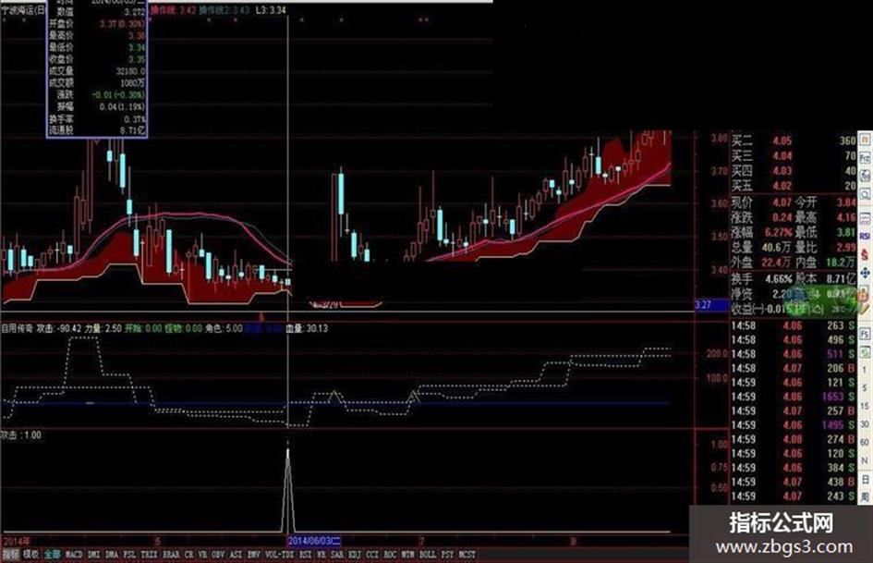
Task: Open the RSI indicator icon in right toolbar
Action: pos(865,237)
